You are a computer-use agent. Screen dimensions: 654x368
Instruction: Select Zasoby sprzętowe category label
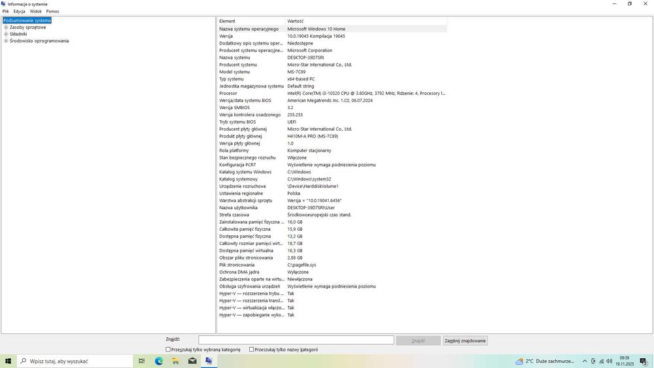tap(28, 27)
